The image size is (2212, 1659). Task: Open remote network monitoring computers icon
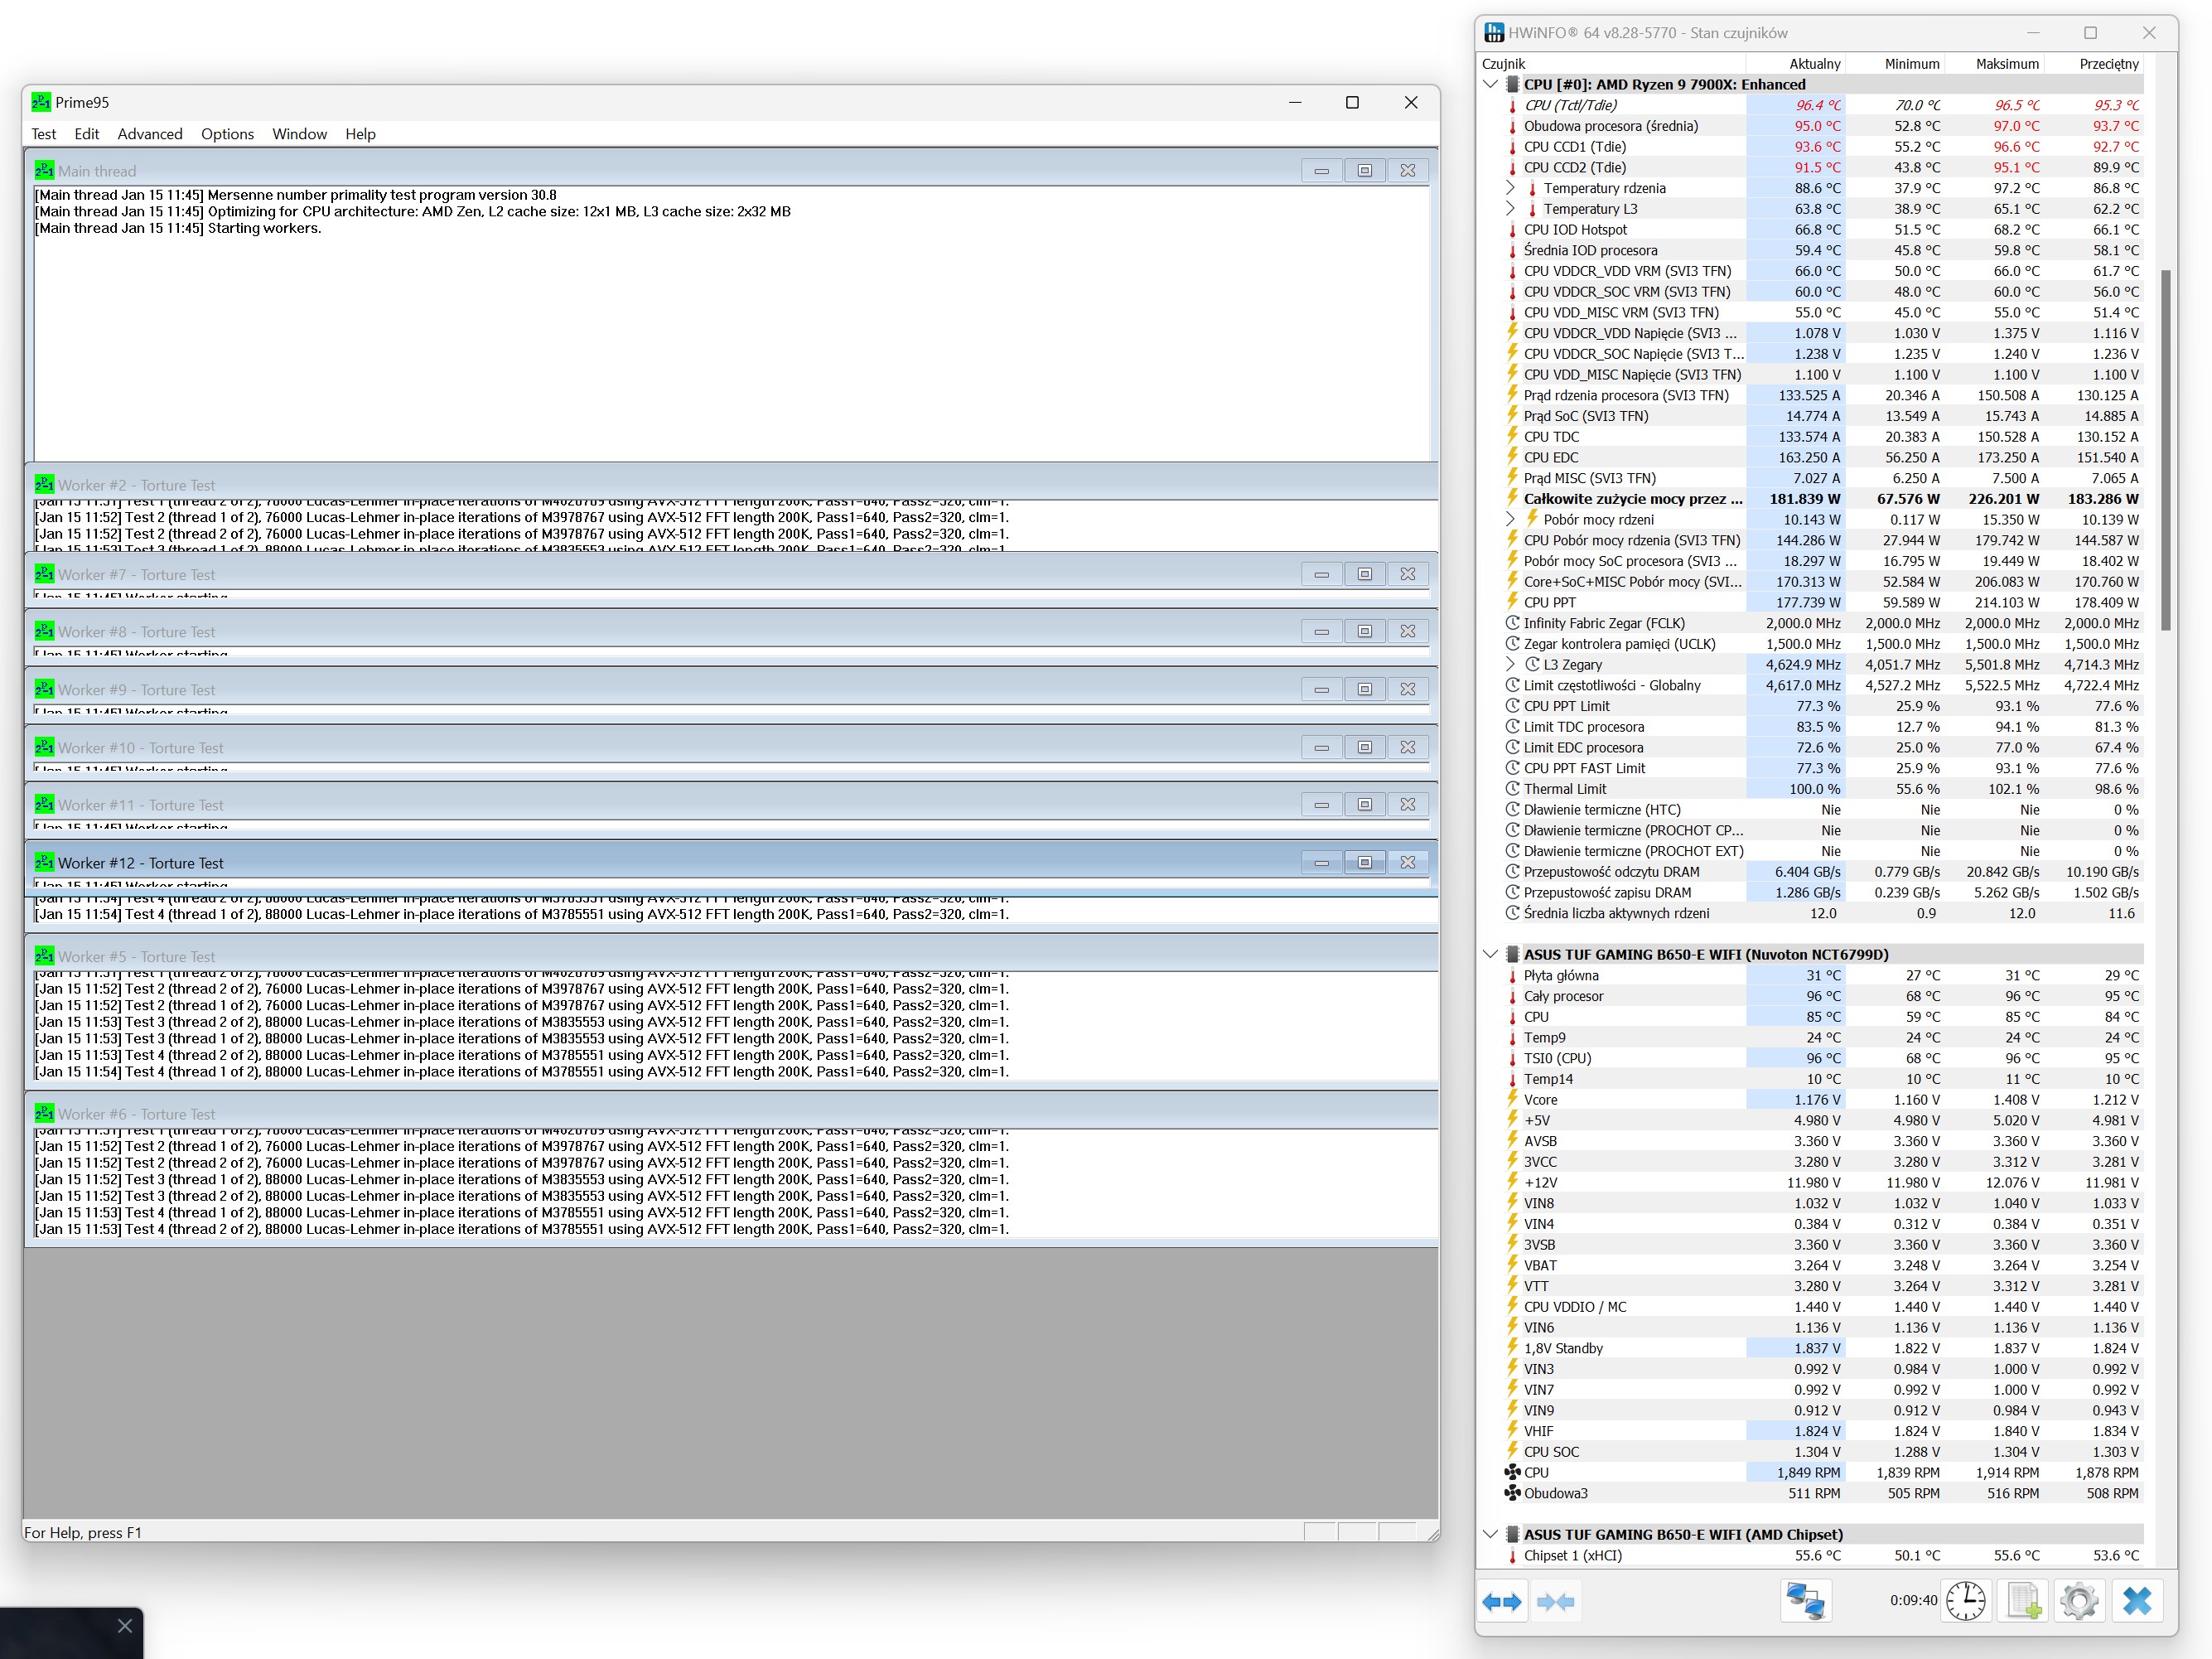pyautogui.click(x=1805, y=1601)
